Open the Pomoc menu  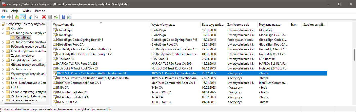(x=40, y=11)
